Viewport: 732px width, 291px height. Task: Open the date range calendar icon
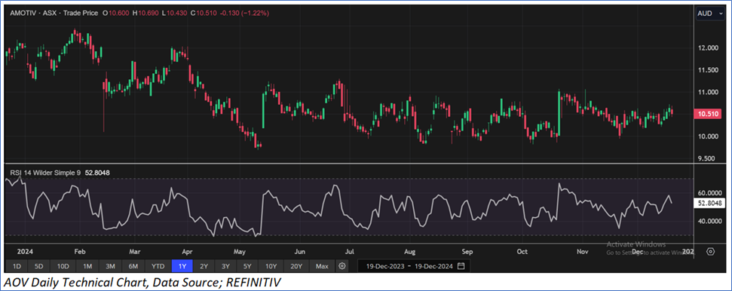(461, 266)
